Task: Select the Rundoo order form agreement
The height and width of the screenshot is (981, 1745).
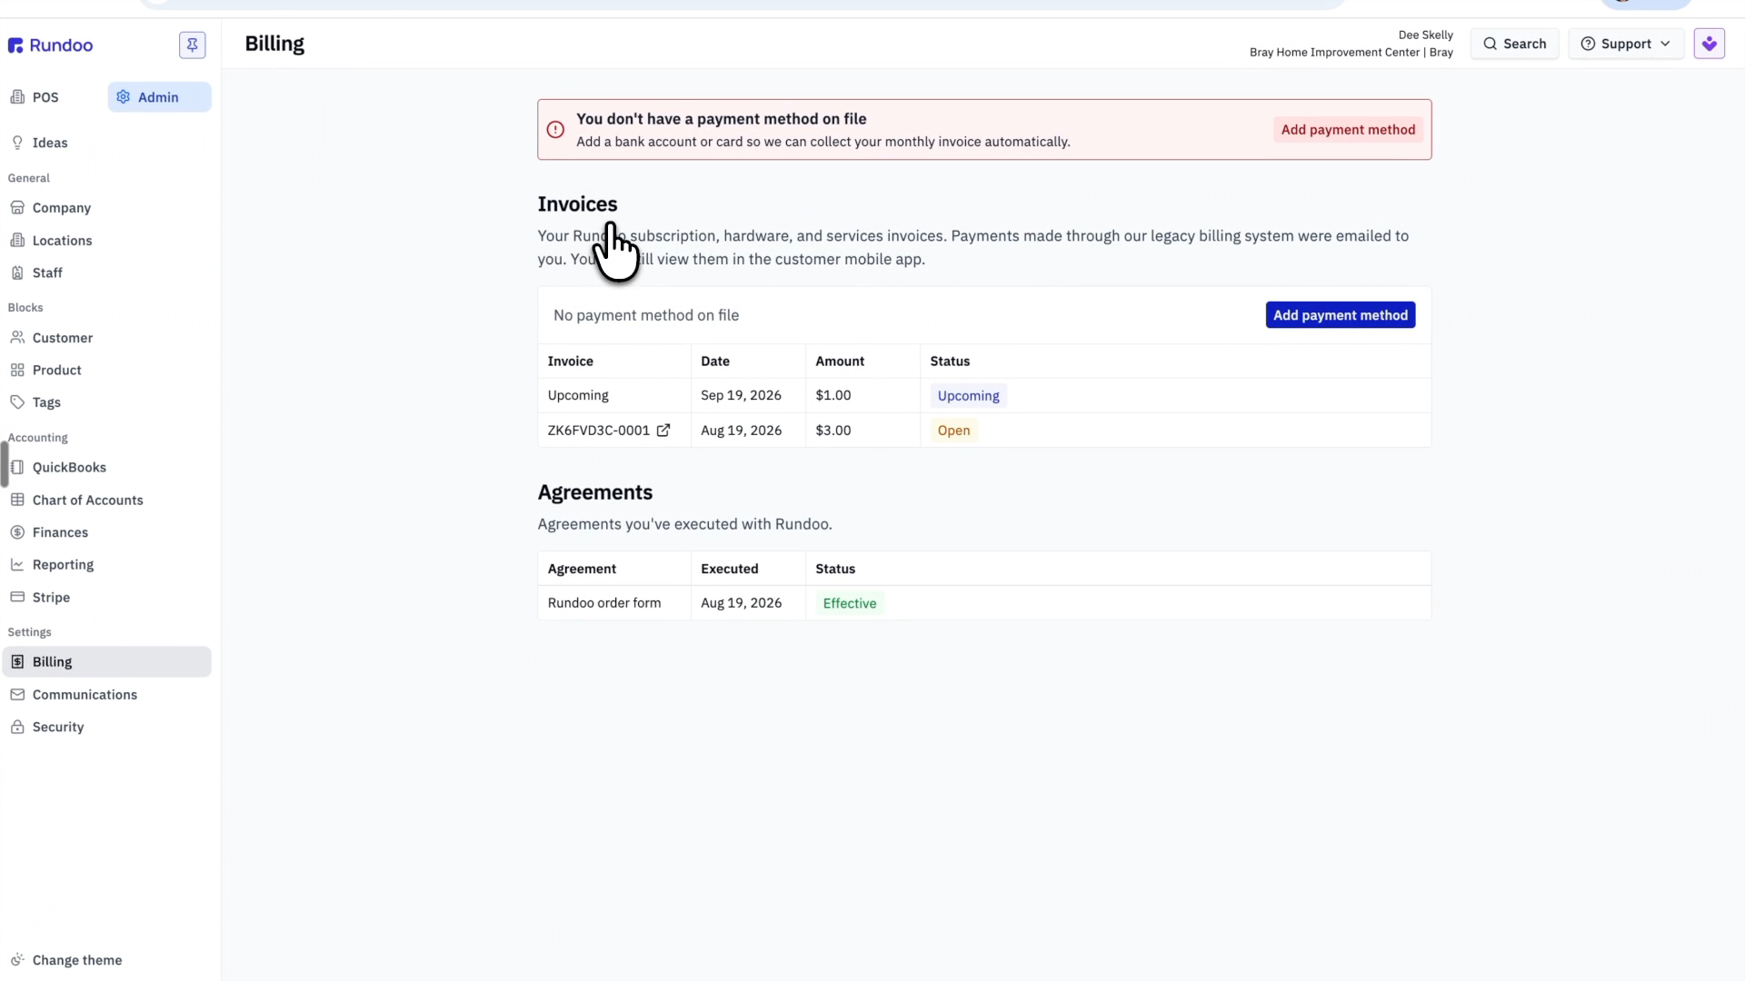Action: tap(604, 603)
